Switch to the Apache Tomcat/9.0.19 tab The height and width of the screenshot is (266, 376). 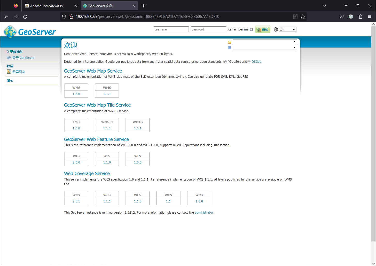point(51,6)
